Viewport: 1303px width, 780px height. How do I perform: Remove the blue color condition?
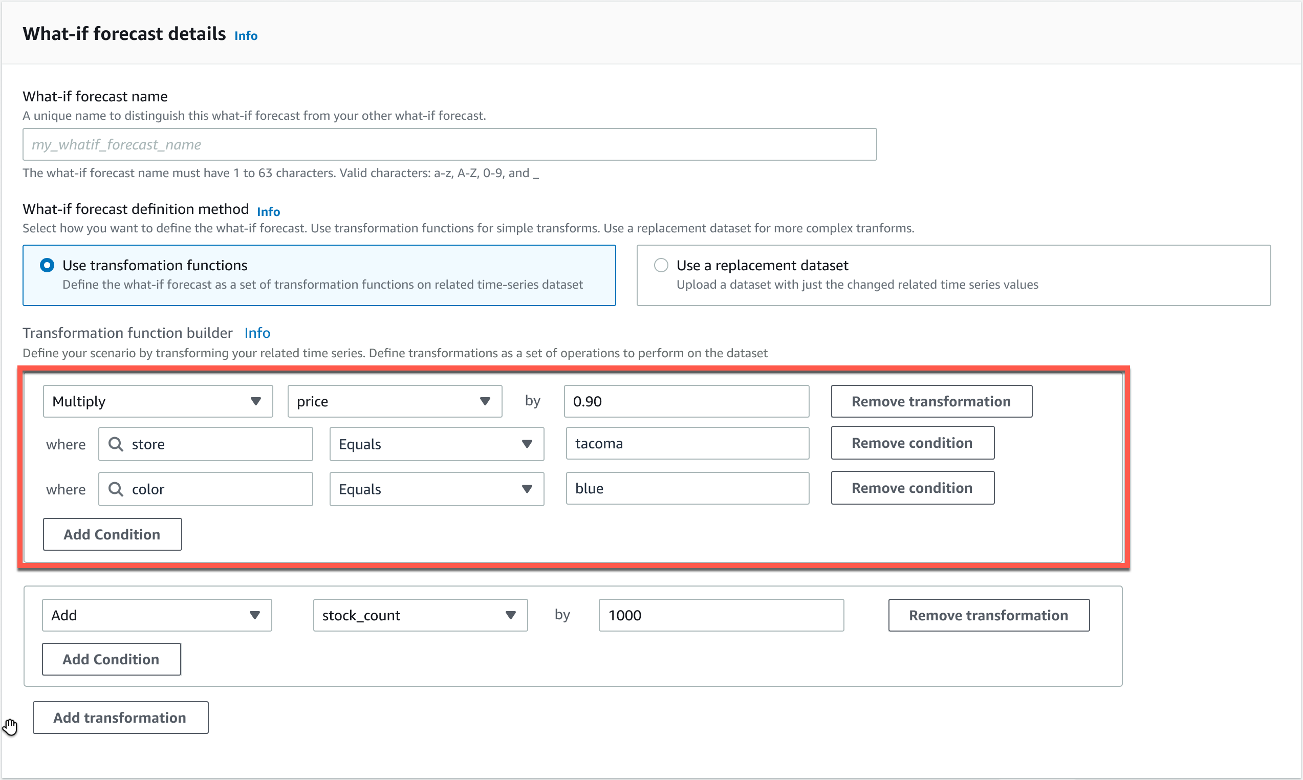912,488
